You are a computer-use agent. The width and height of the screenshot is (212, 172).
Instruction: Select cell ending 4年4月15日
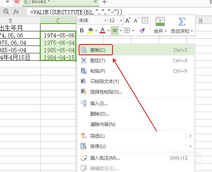pyautogui.click(x=20, y=57)
